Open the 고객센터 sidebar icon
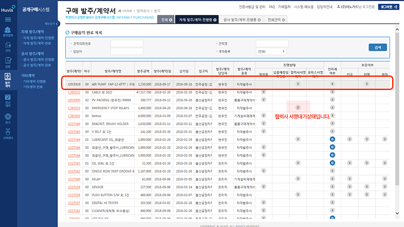This screenshot has height=227, width=404. click(x=8, y=134)
